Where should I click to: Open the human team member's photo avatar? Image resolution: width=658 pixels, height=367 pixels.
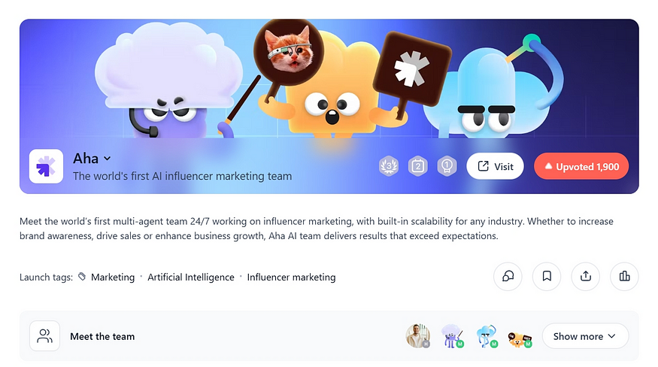coord(418,336)
